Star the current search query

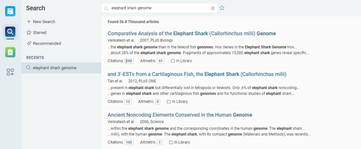point(222,8)
